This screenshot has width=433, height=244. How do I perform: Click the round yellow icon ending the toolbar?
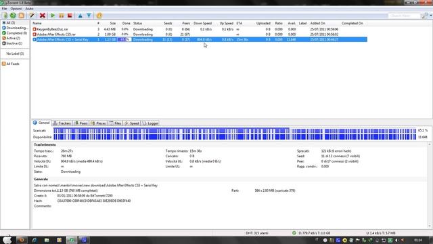(99, 16)
